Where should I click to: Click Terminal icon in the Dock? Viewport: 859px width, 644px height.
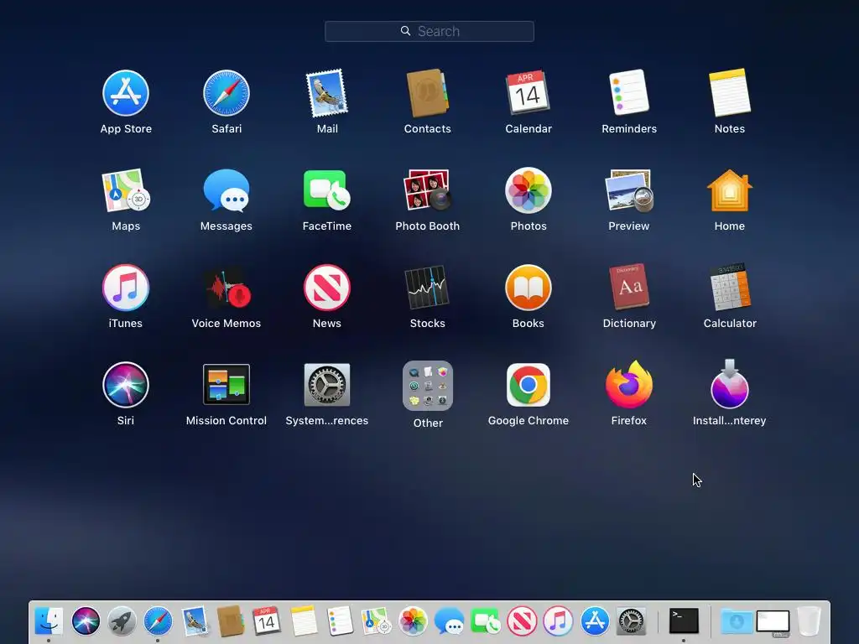tap(684, 621)
